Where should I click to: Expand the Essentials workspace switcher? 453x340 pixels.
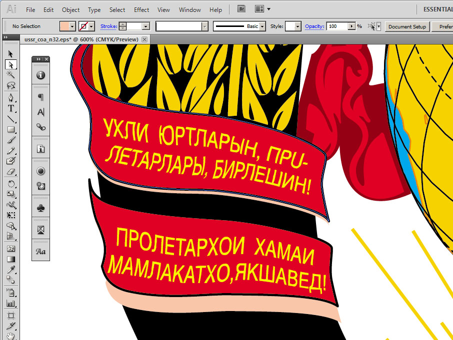click(x=438, y=9)
